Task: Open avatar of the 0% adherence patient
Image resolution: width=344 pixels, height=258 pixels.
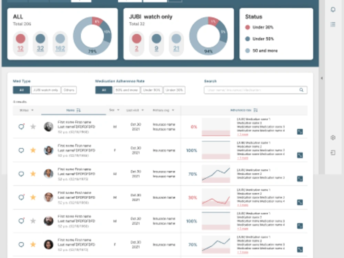Action: coord(49,126)
